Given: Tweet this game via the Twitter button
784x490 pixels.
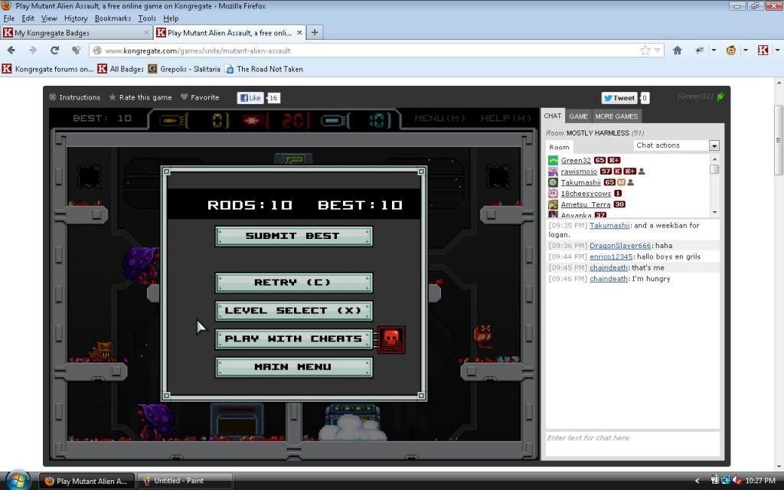Looking at the screenshot, I should [x=619, y=98].
